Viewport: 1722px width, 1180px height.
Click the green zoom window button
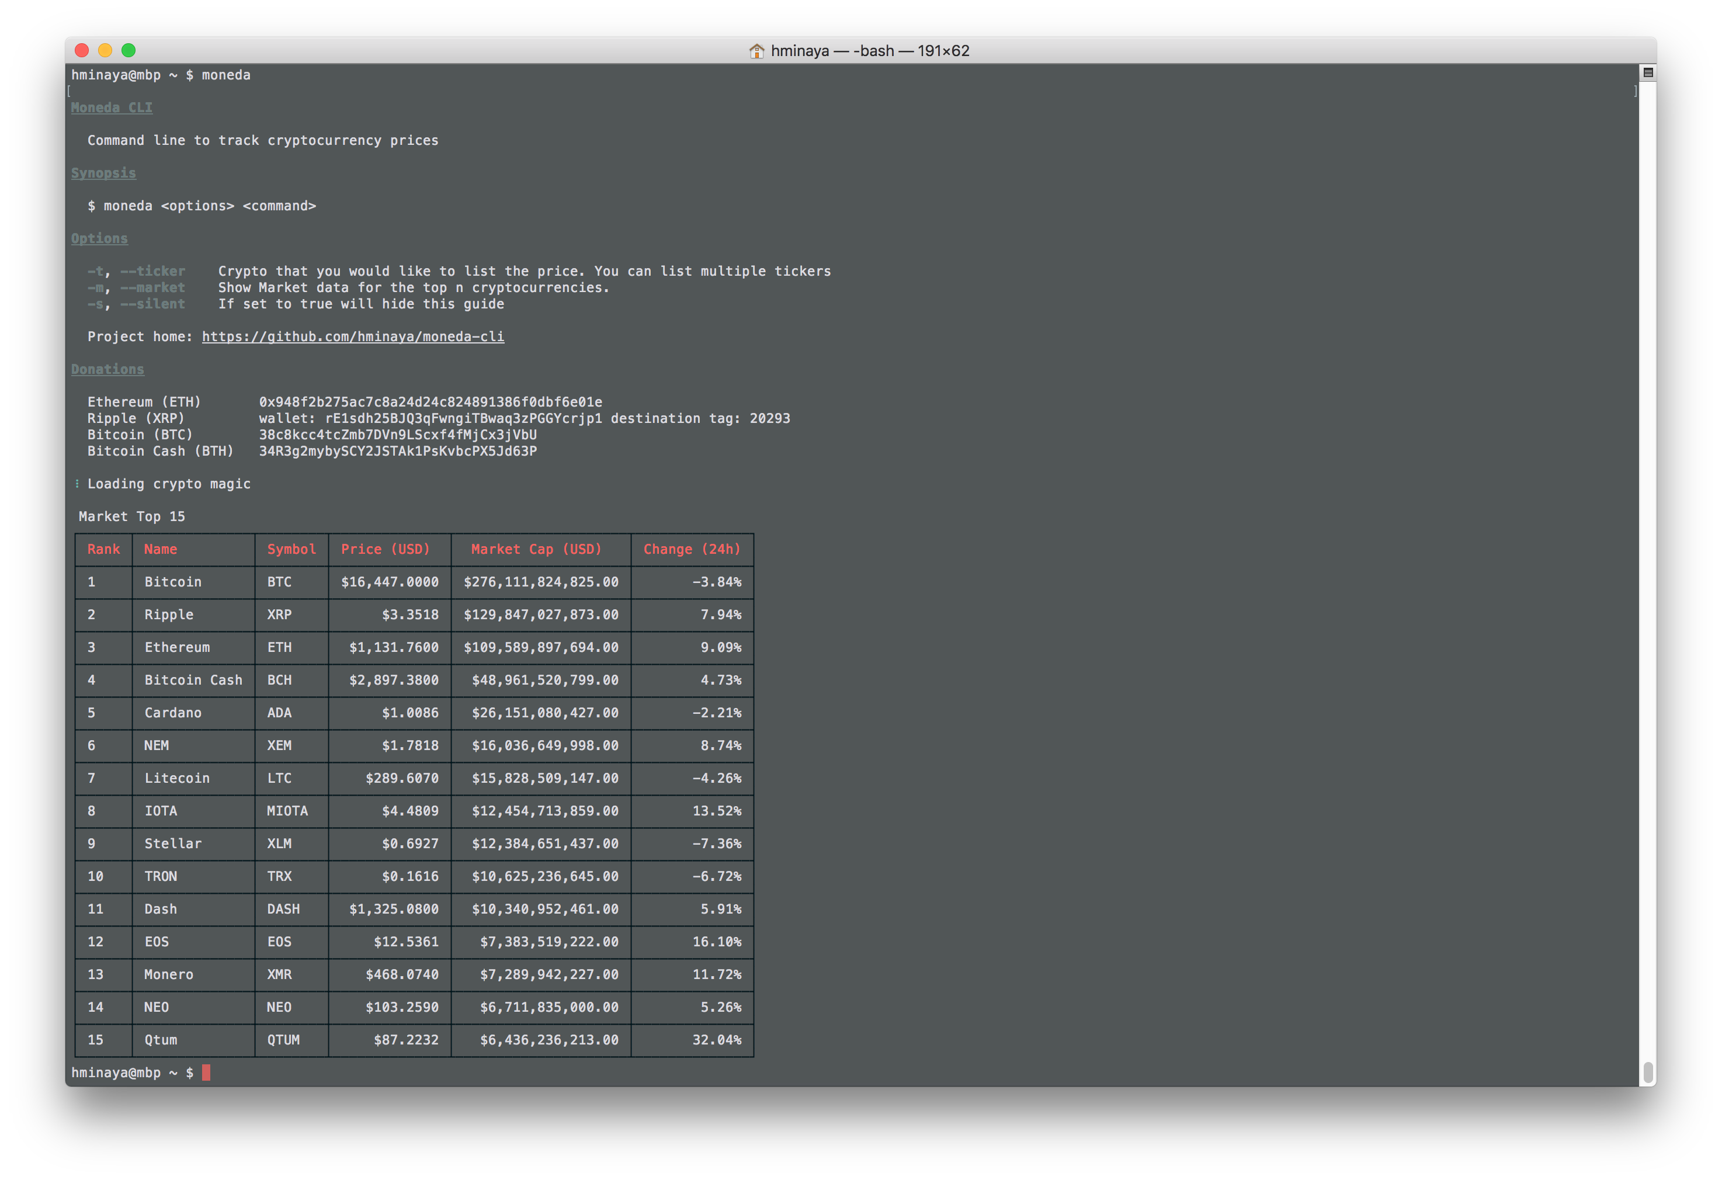pyautogui.click(x=128, y=50)
